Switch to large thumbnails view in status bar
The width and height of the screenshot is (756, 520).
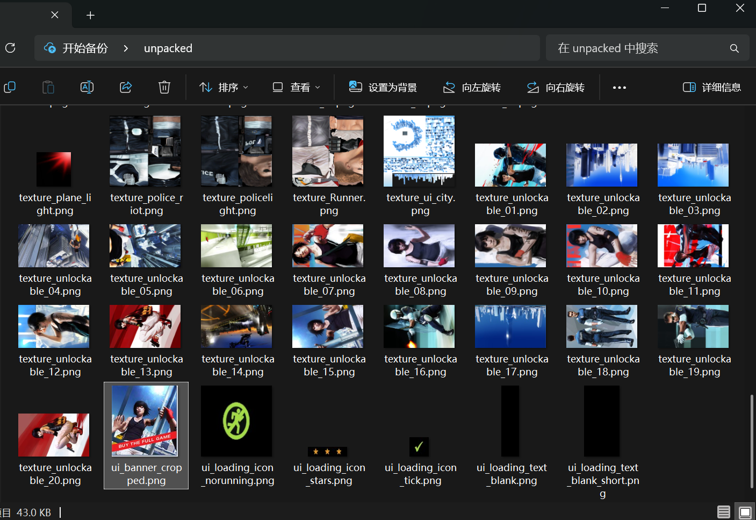click(x=745, y=512)
